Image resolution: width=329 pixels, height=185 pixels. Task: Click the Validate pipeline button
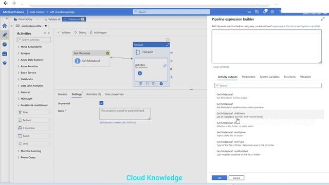tap(64, 32)
